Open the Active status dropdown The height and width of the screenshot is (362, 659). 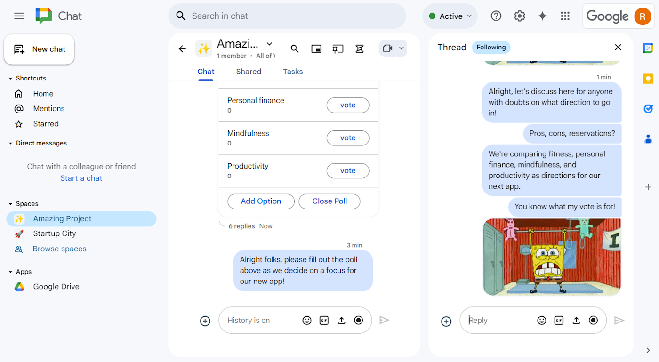coord(450,16)
